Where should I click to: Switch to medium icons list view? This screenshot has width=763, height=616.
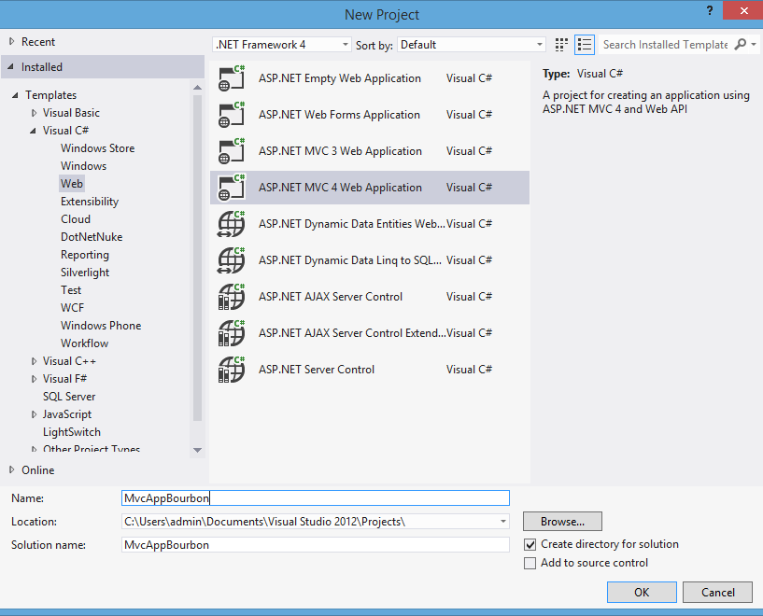[585, 45]
